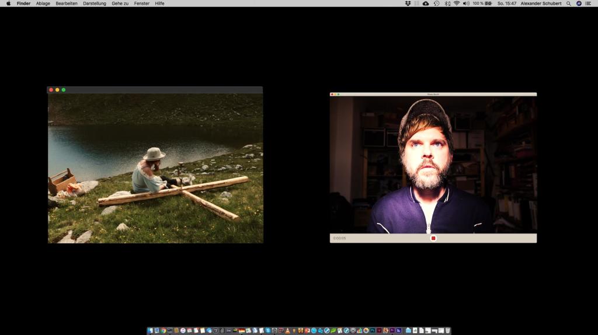Viewport: 598px width, 335px height.
Task: Click the cloud upload status icon
Action: pos(426,4)
